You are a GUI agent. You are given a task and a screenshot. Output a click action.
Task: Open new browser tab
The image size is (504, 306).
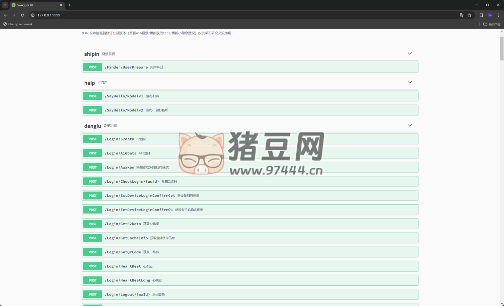coord(70,5)
